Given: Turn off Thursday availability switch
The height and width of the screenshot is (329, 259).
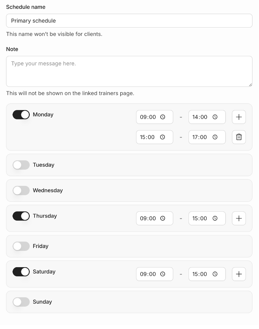Looking at the screenshot, I should (x=21, y=216).
